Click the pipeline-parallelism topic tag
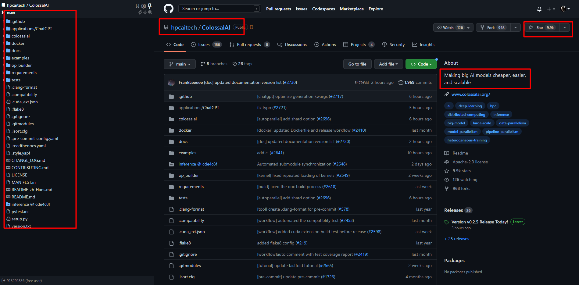 tap(502, 132)
